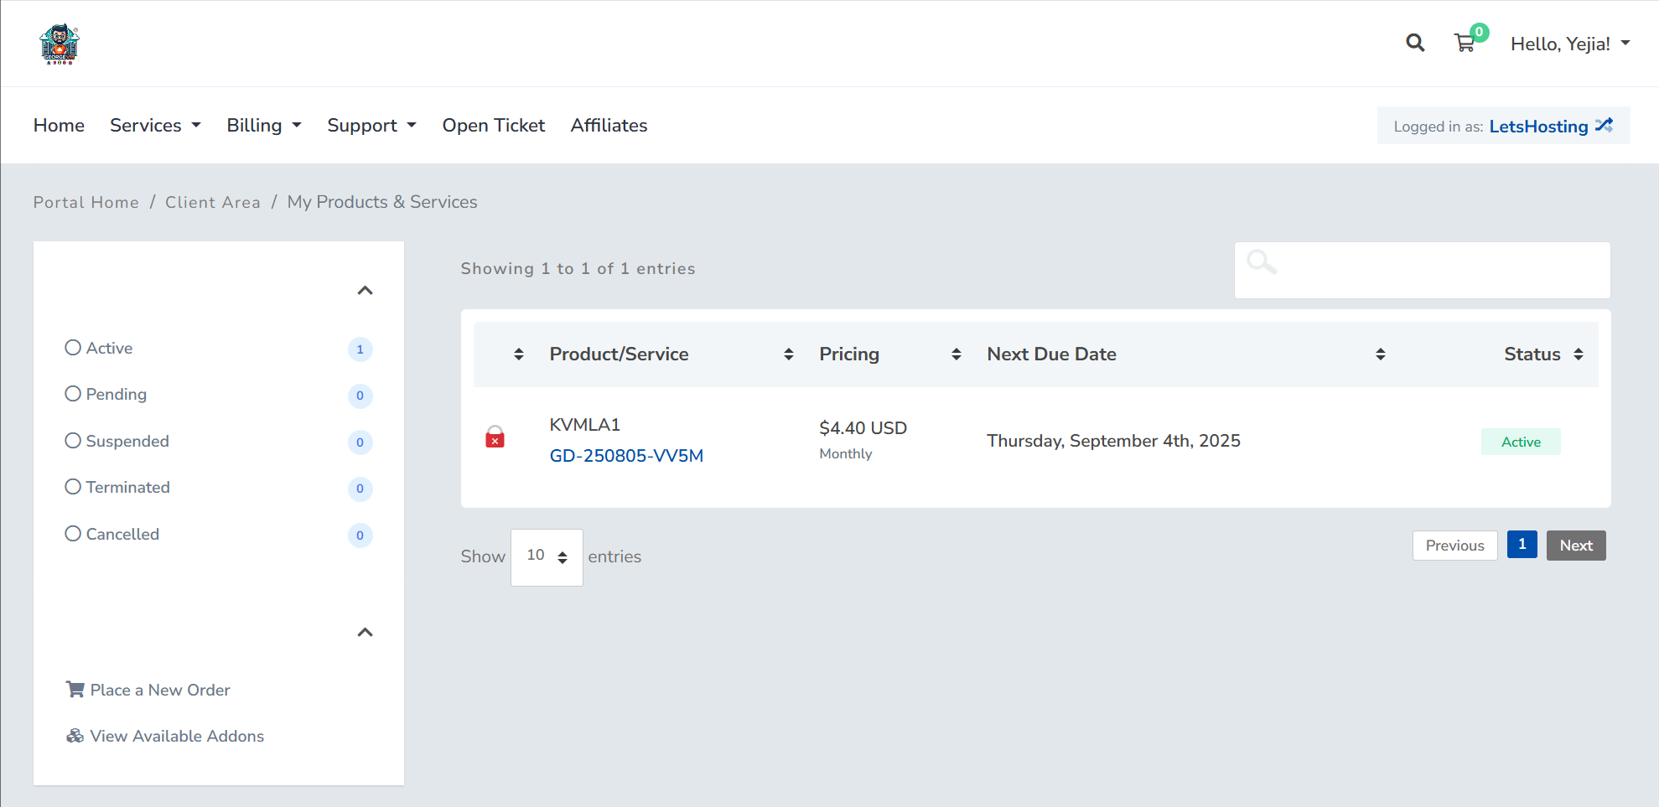The width and height of the screenshot is (1659, 807).
Task: Click page 1 pagination button
Action: tap(1522, 545)
